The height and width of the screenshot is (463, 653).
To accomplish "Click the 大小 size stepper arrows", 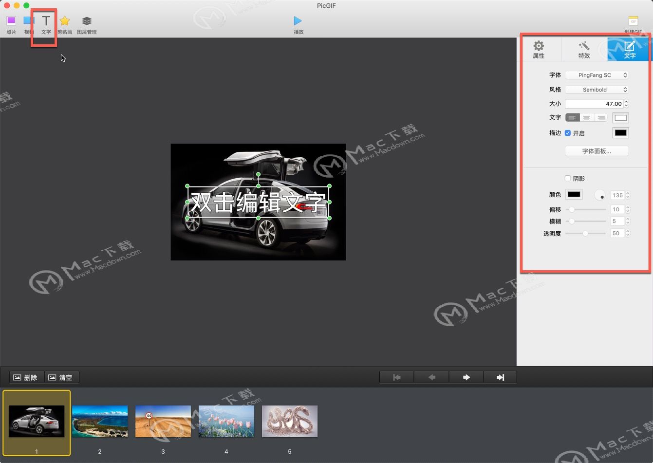I will tap(627, 104).
